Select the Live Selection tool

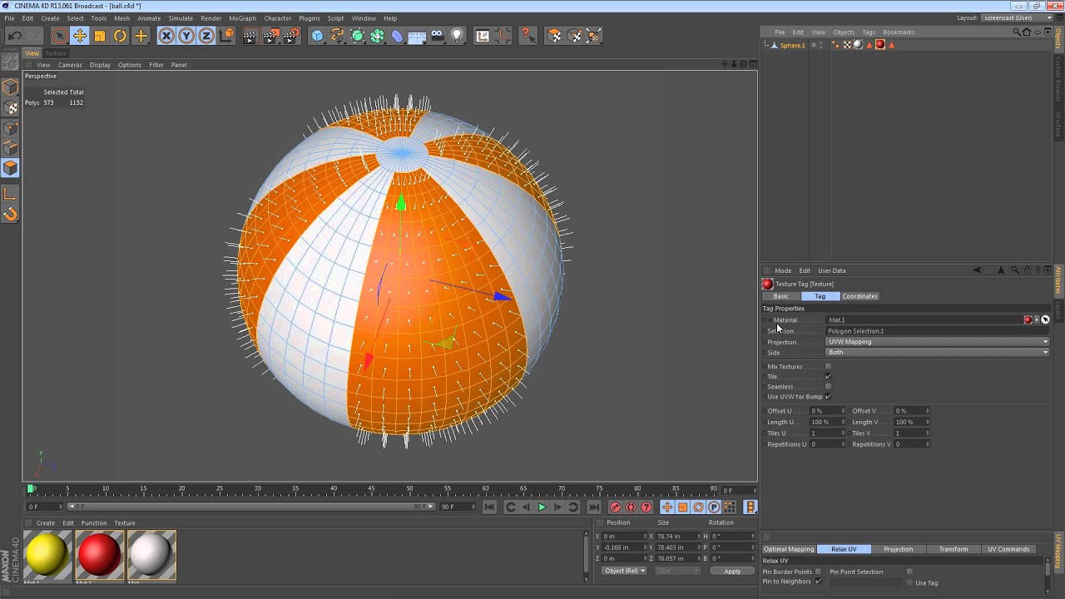(x=59, y=36)
